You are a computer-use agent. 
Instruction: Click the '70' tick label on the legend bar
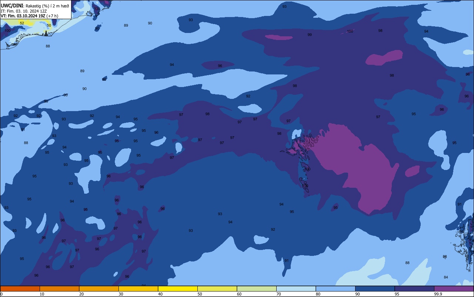pos(278,294)
